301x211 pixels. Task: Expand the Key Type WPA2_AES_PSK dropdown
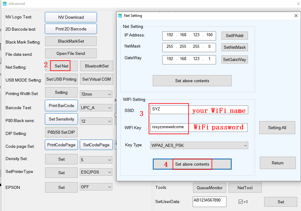pos(199,145)
